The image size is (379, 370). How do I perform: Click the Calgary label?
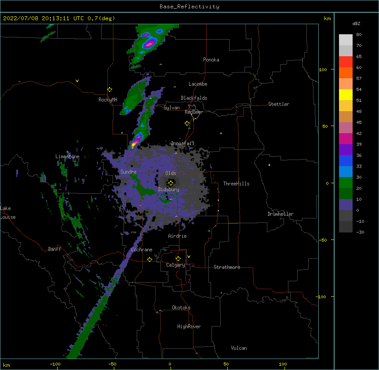(175, 265)
